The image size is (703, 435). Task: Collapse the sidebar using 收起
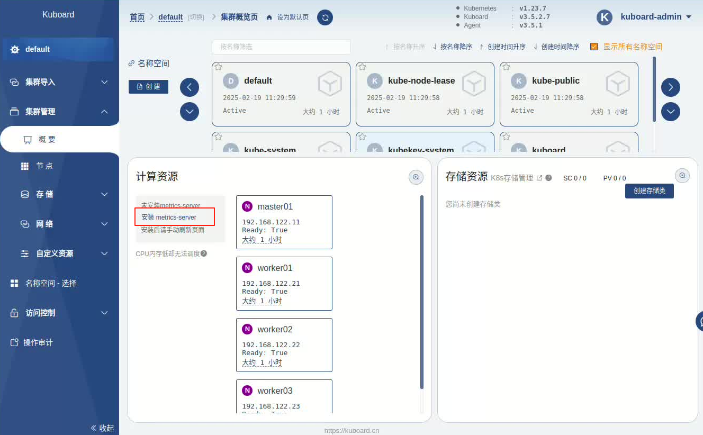(102, 428)
